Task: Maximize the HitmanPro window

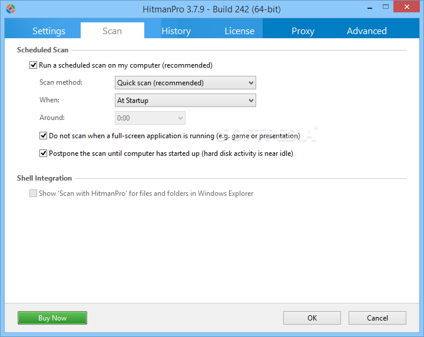Action: 386,7
